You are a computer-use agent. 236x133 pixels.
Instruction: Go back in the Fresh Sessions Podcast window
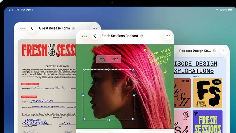pos(95,36)
